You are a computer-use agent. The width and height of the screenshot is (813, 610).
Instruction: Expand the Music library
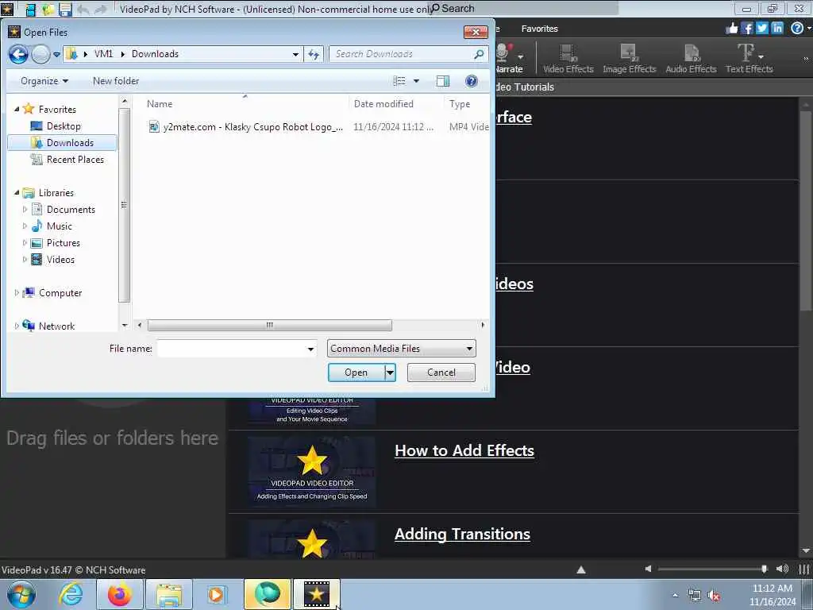tap(25, 226)
